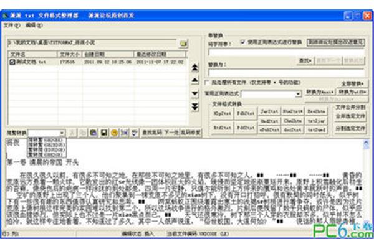Click the txt2jar conversion button
The image size is (374, 249).
316,121
